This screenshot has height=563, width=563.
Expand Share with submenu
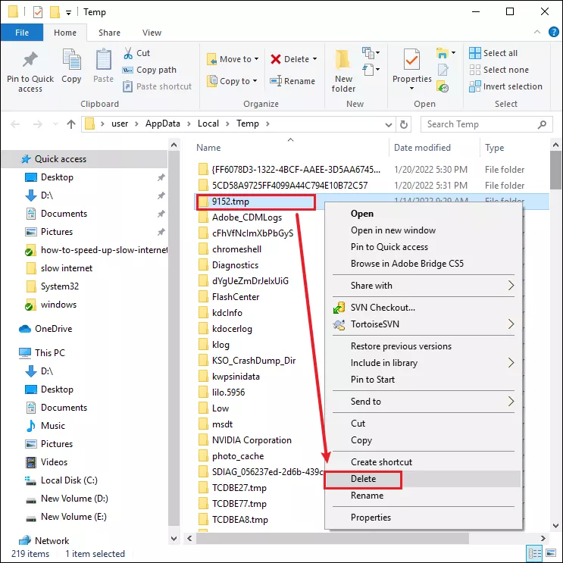[423, 286]
